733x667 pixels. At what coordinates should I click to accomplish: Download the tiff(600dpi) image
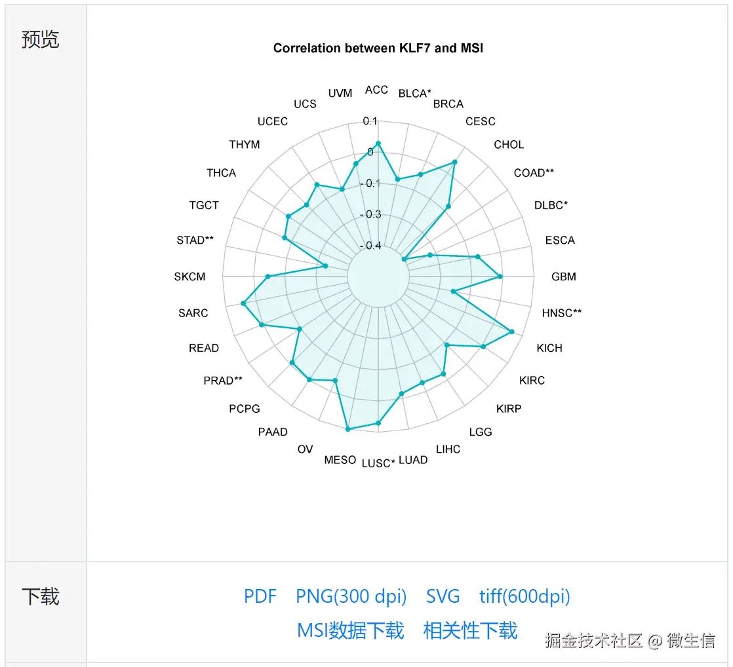pos(525,596)
